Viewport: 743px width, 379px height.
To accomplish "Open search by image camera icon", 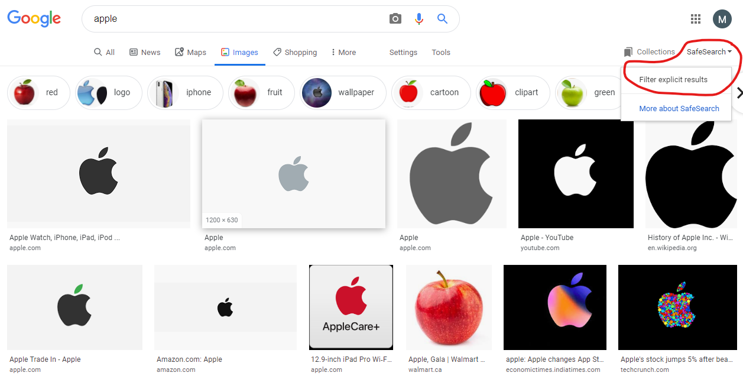I will (395, 19).
